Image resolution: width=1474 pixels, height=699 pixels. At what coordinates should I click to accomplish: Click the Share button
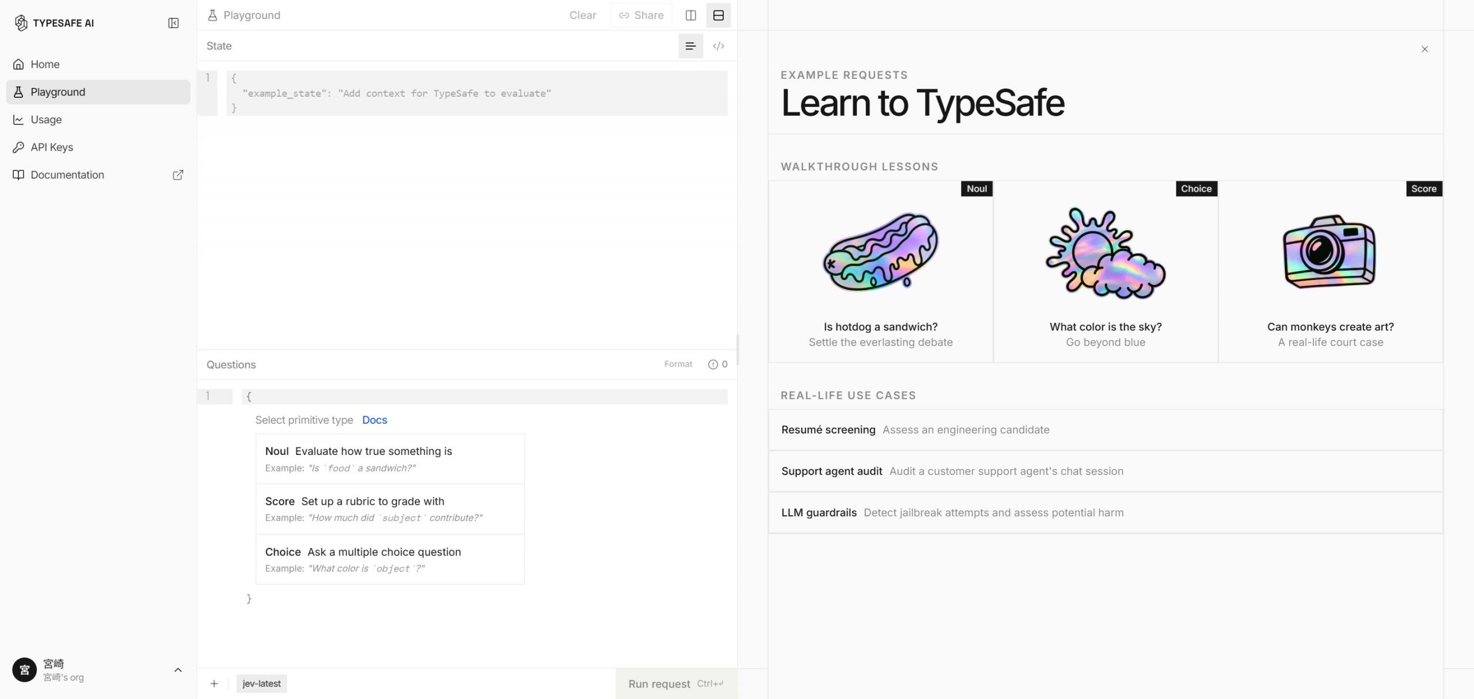click(x=641, y=16)
